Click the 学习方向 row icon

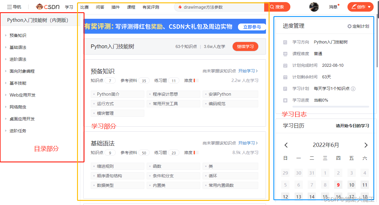click(285, 42)
